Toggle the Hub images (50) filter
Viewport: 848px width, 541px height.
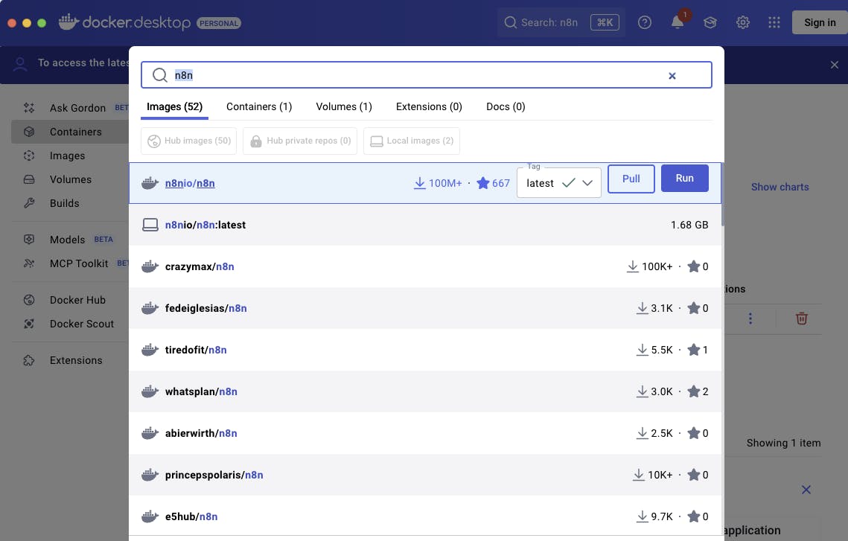tap(189, 141)
